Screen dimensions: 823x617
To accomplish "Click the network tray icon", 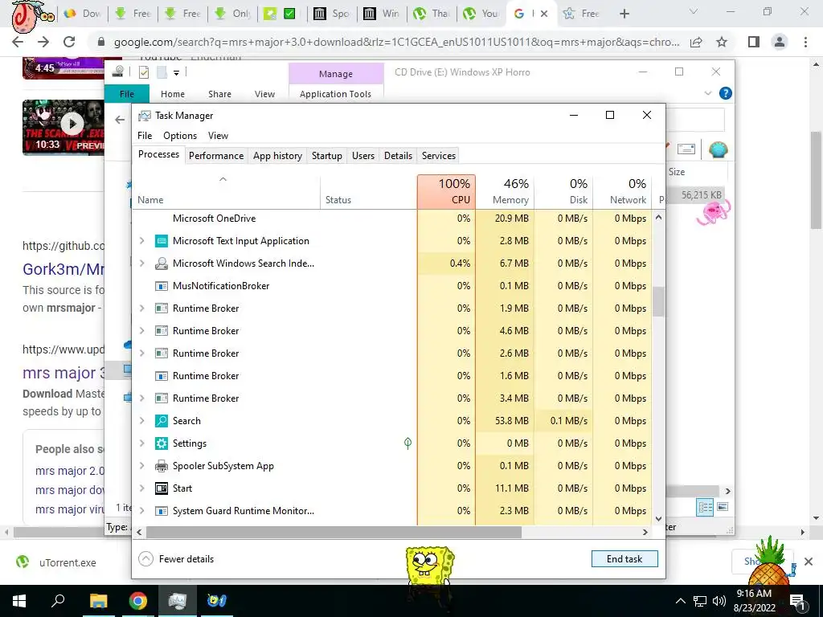I will tap(700, 601).
